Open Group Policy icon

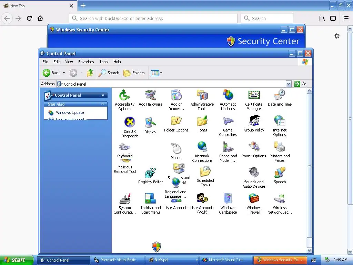254,124
